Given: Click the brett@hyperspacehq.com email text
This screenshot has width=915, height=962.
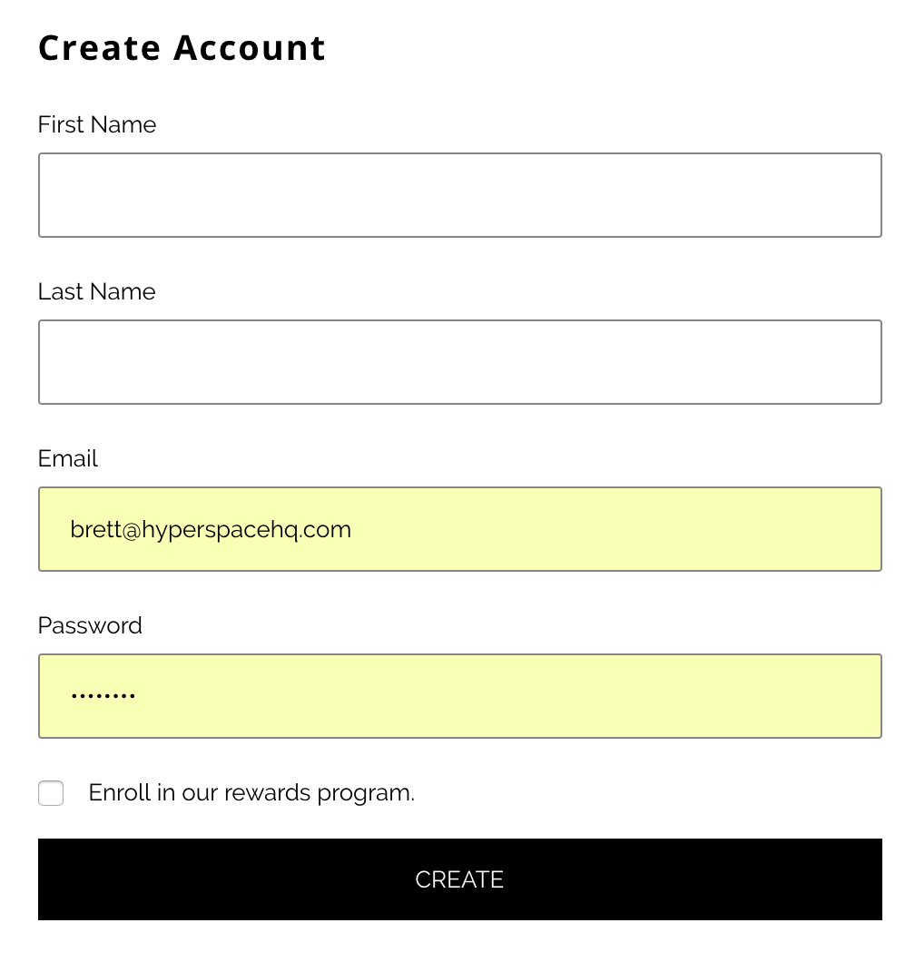Looking at the screenshot, I should [211, 530].
